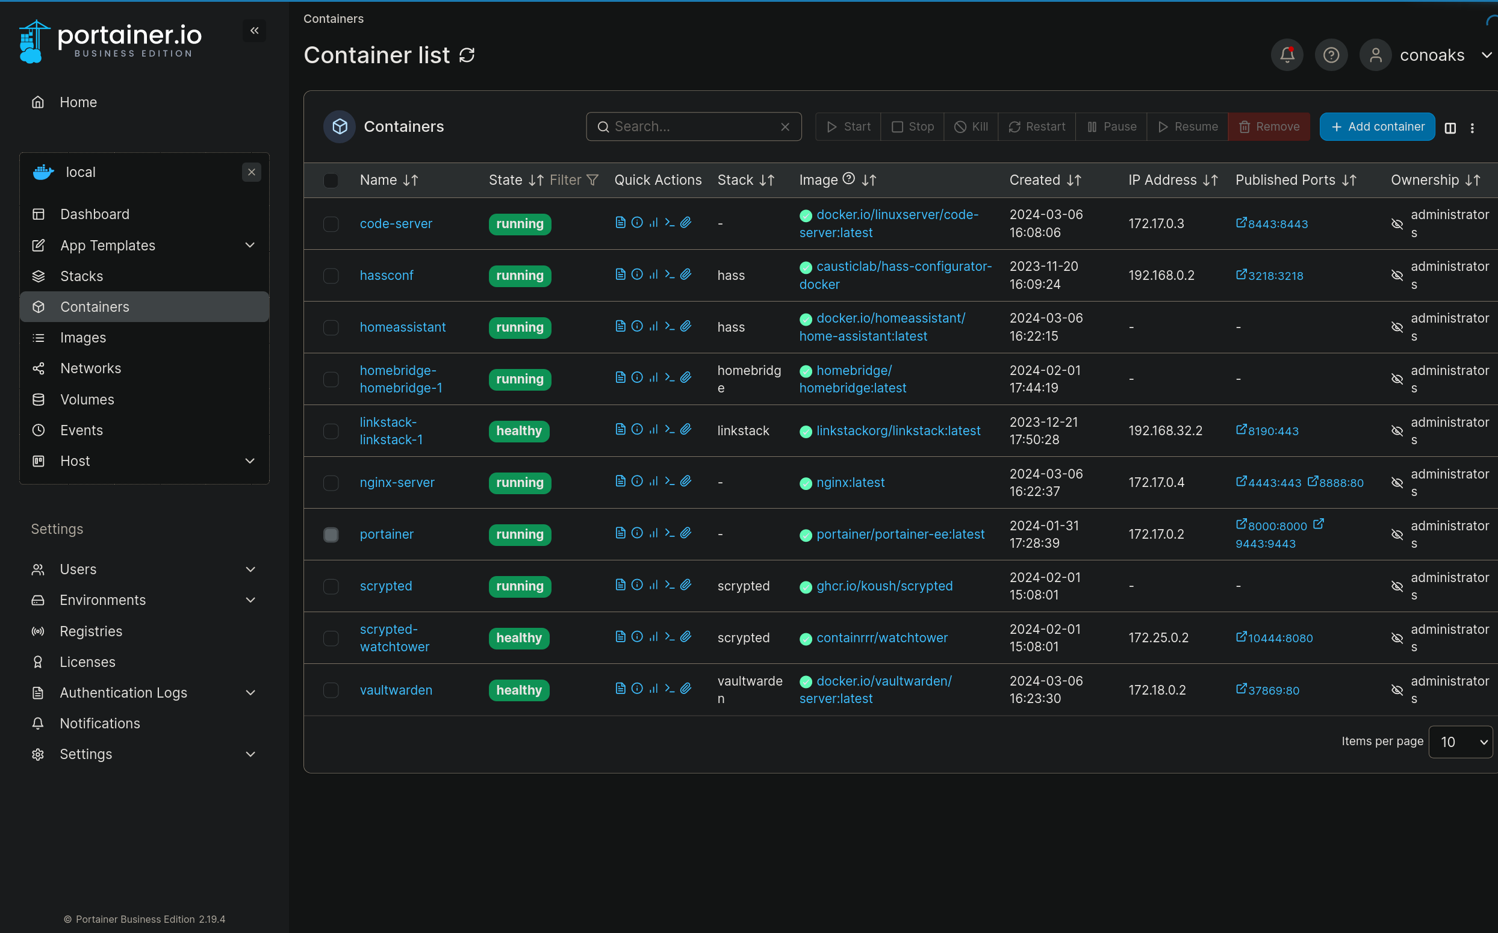
Task: Open attach icon for portainer container
Action: click(x=686, y=533)
